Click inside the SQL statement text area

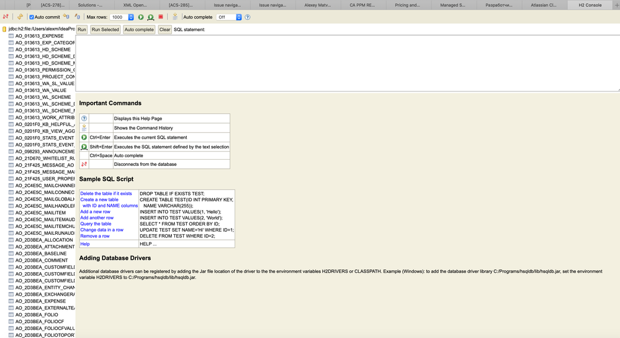coord(348,63)
